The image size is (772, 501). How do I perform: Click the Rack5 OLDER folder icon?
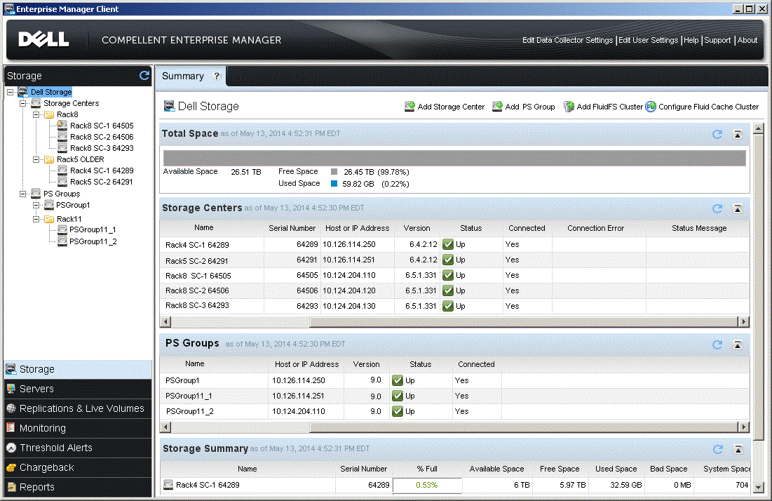point(49,159)
